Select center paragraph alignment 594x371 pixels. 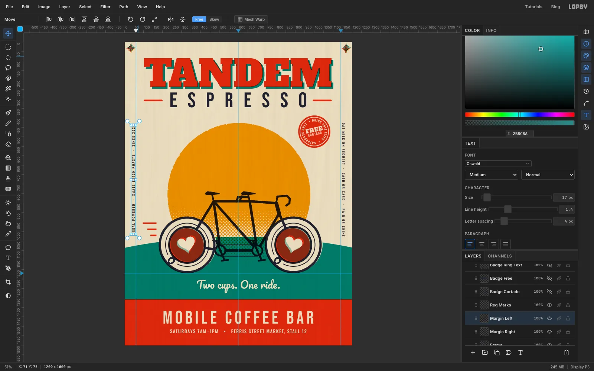tap(482, 244)
